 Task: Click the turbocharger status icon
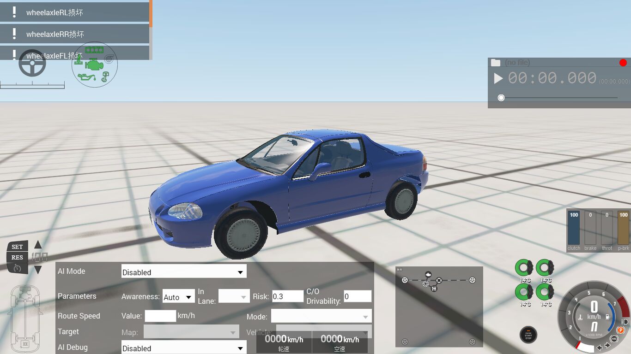coord(109,59)
